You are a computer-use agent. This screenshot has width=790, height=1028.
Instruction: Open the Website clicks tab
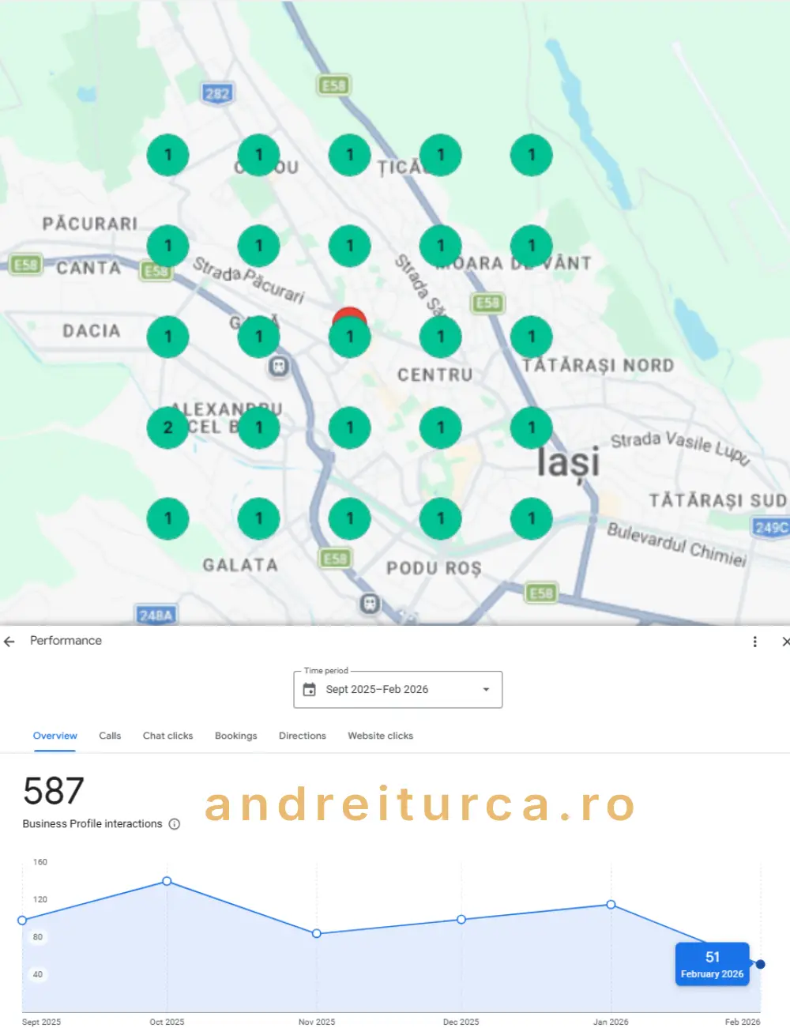[380, 736]
